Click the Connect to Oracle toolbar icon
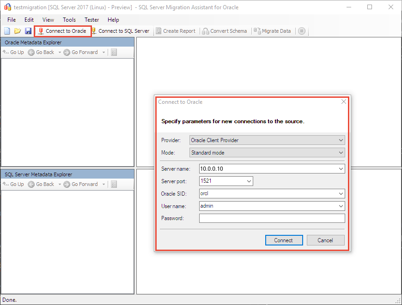402x305 pixels. (62, 31)
